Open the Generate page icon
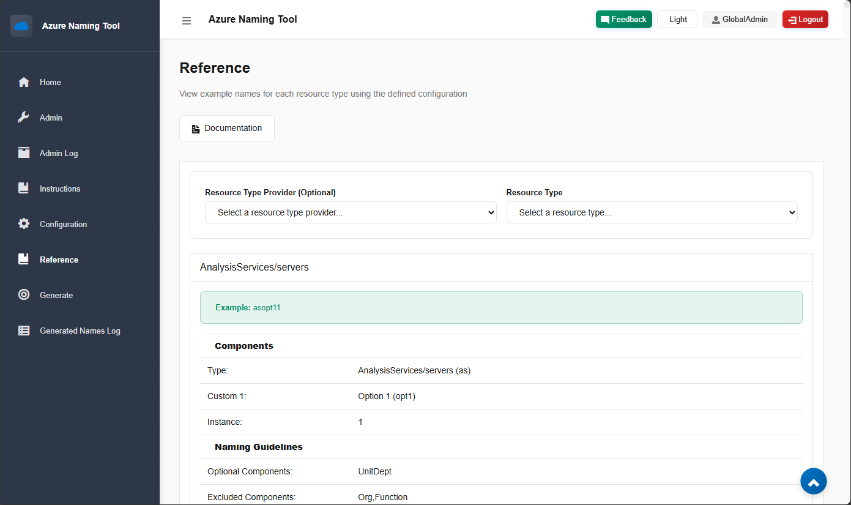This screenshot has height=505, width=851. 23,295
